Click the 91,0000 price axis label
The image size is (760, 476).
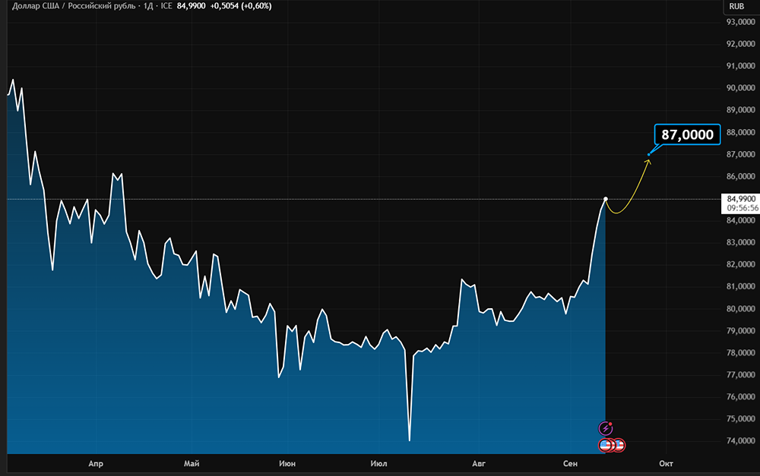[740, 66]
